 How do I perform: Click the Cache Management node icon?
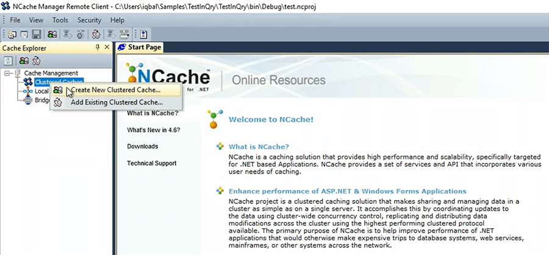point(18,73)
